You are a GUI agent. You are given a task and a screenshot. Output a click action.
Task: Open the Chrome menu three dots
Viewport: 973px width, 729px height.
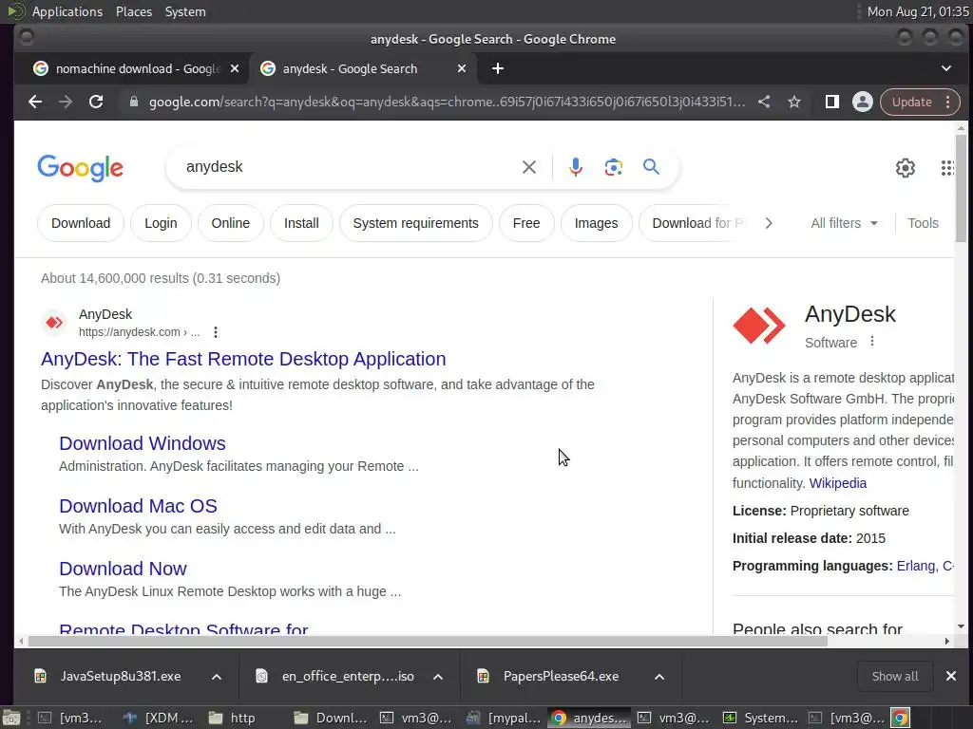coord(948,102)
